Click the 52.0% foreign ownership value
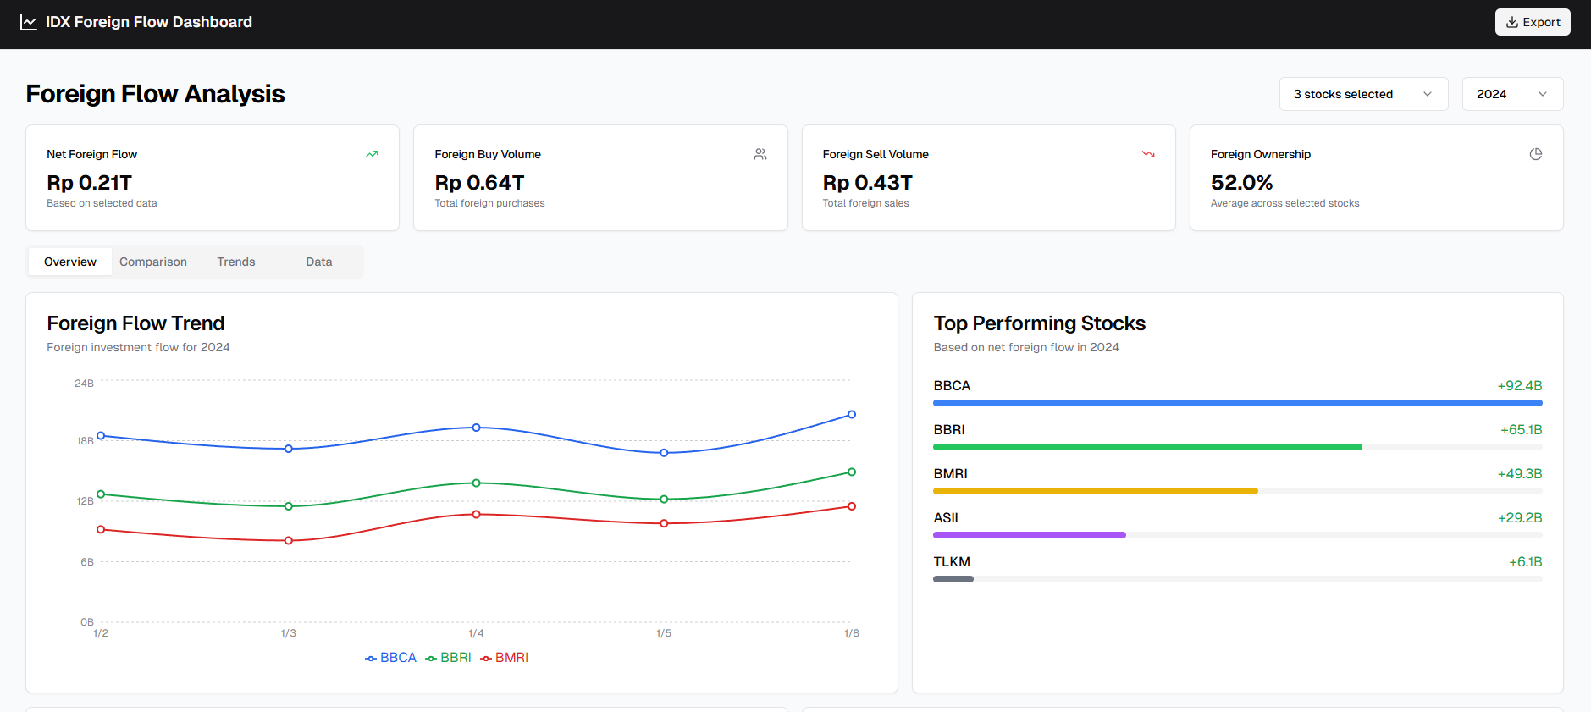The image size is (1591, 712). pos(1242,183)
